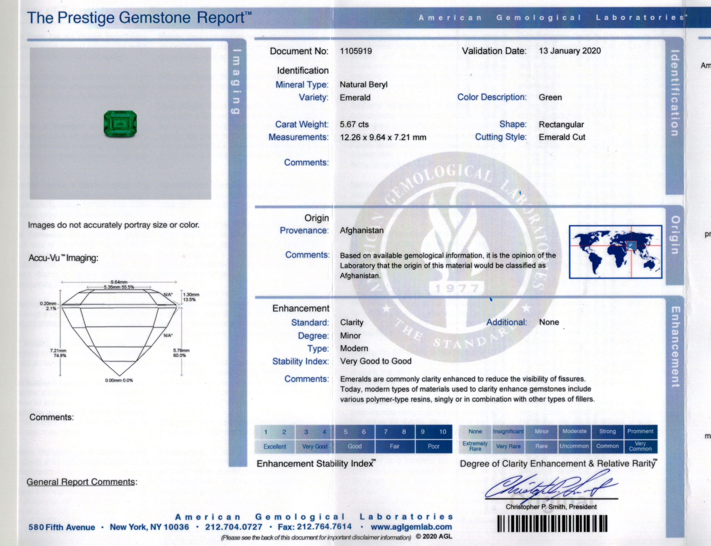Click the phone number 212.704.0727
711x546 pixels.
tap(234, 527)
